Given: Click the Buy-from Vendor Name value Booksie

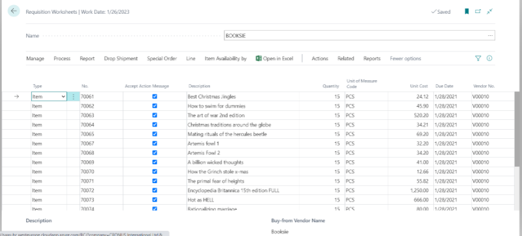Looking at the screenshot, I should (x=280, y=231).
